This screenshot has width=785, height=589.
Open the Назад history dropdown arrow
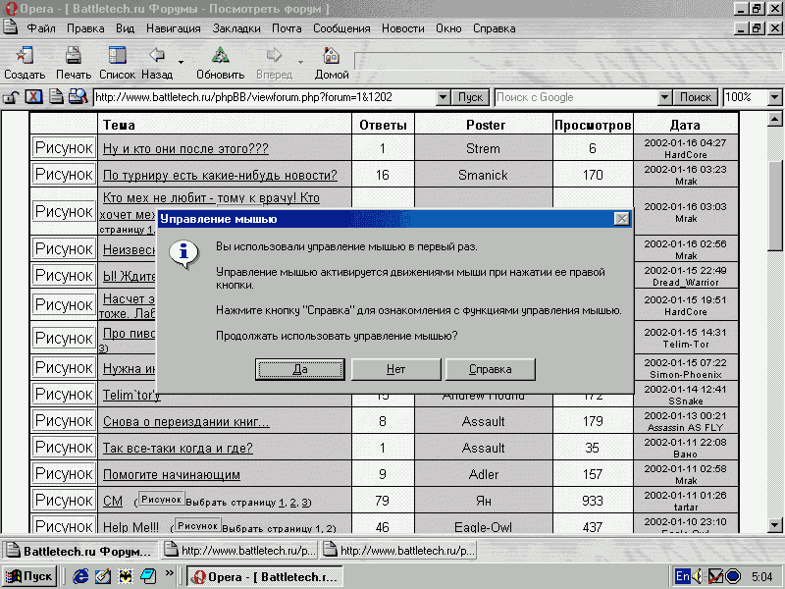tap(181, 62)
